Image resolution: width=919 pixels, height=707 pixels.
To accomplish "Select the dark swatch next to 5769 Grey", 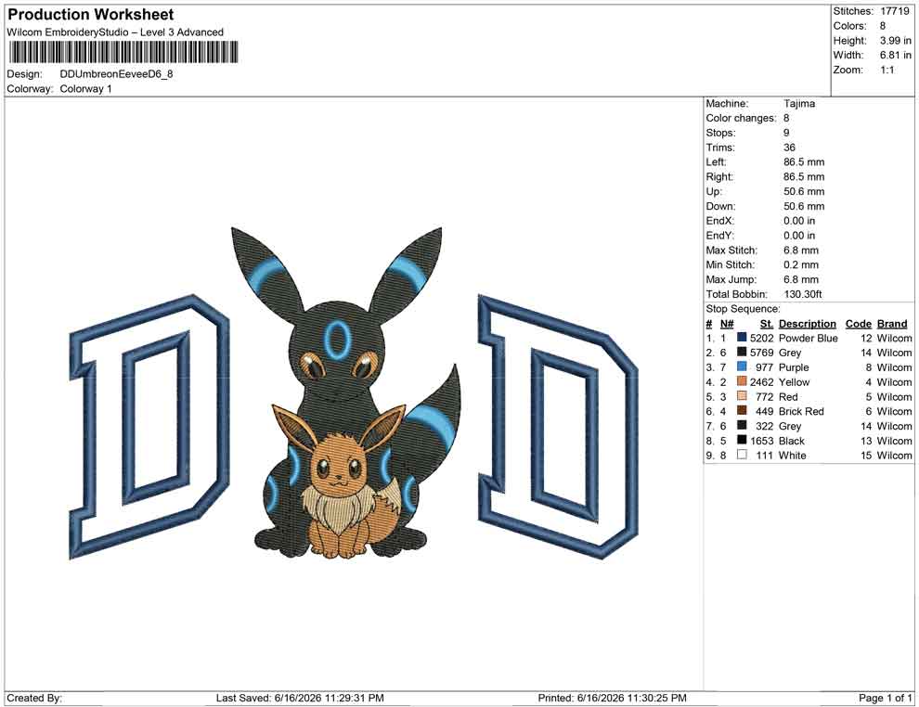I will pyautogui.click(x=742, y=352).
